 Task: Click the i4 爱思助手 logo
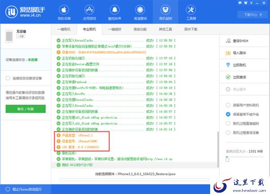pyautogui.click(x=25, y=12)
